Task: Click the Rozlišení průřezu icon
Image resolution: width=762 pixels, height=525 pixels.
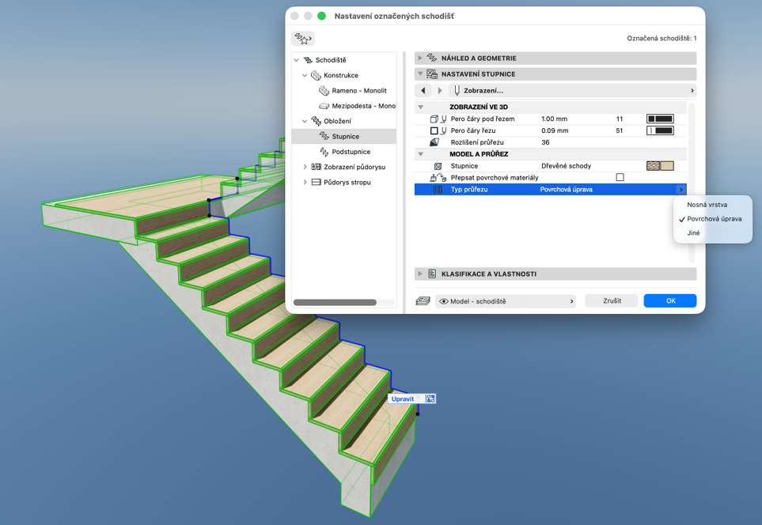Action: (434, 142)
